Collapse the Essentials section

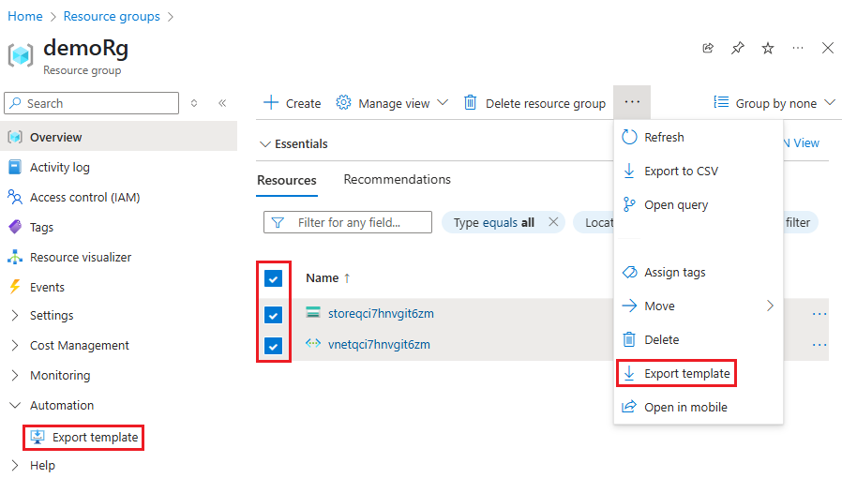tap(293, 143)
